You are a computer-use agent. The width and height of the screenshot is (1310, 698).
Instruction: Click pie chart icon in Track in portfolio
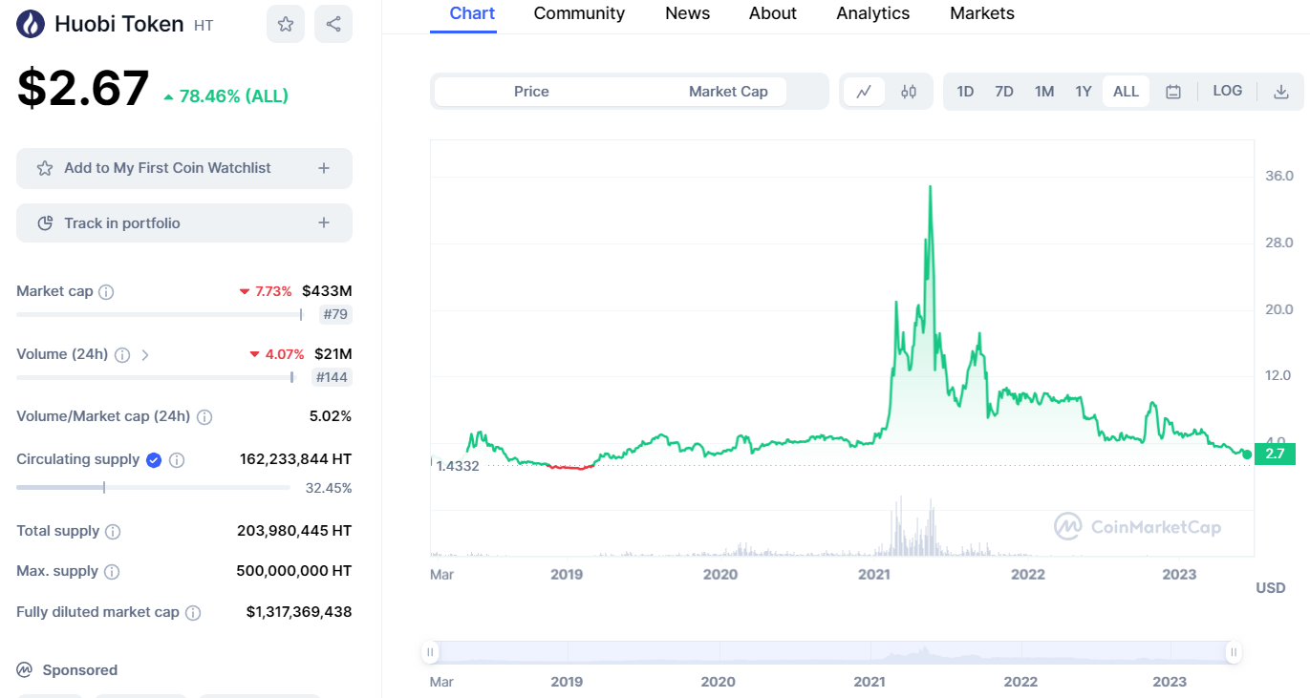click(45, 223)
